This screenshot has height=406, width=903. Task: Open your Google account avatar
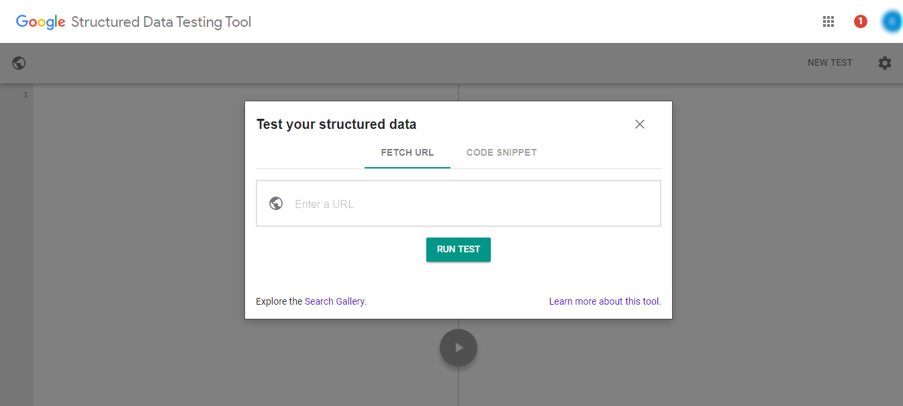click(891, 21)
